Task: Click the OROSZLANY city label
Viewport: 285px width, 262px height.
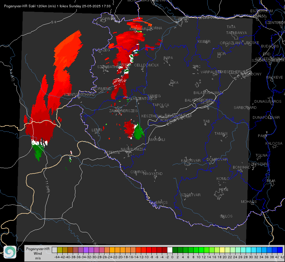Action: 231,43
